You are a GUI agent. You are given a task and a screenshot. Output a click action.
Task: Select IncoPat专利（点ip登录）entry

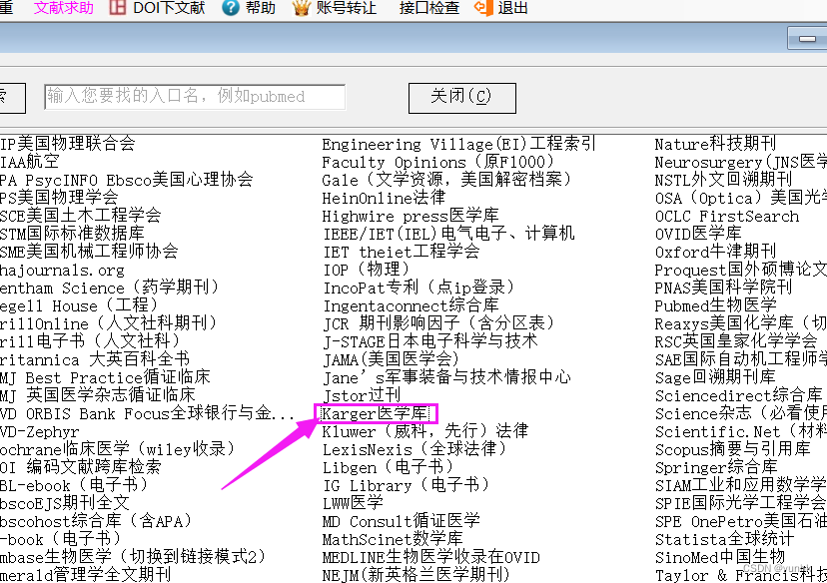tap(418, 288)
